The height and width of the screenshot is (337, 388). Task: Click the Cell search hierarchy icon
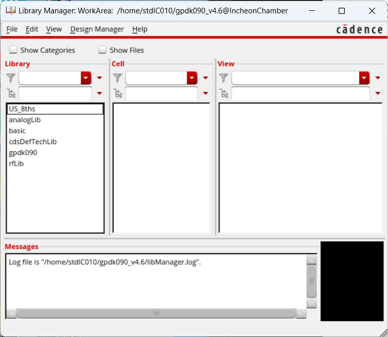[118, 94]
